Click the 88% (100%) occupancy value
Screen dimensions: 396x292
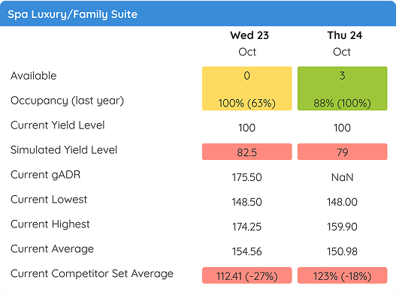[342, 104]
